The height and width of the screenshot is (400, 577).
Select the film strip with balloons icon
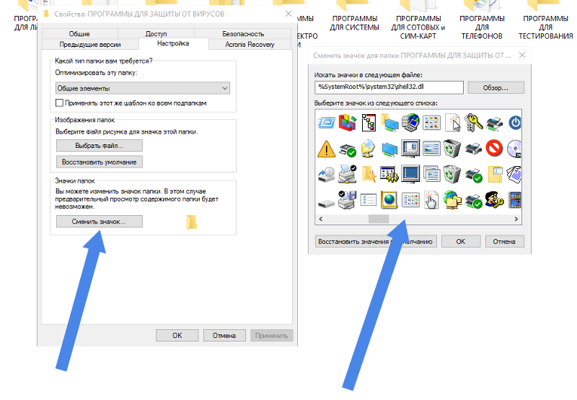point(515,199)
